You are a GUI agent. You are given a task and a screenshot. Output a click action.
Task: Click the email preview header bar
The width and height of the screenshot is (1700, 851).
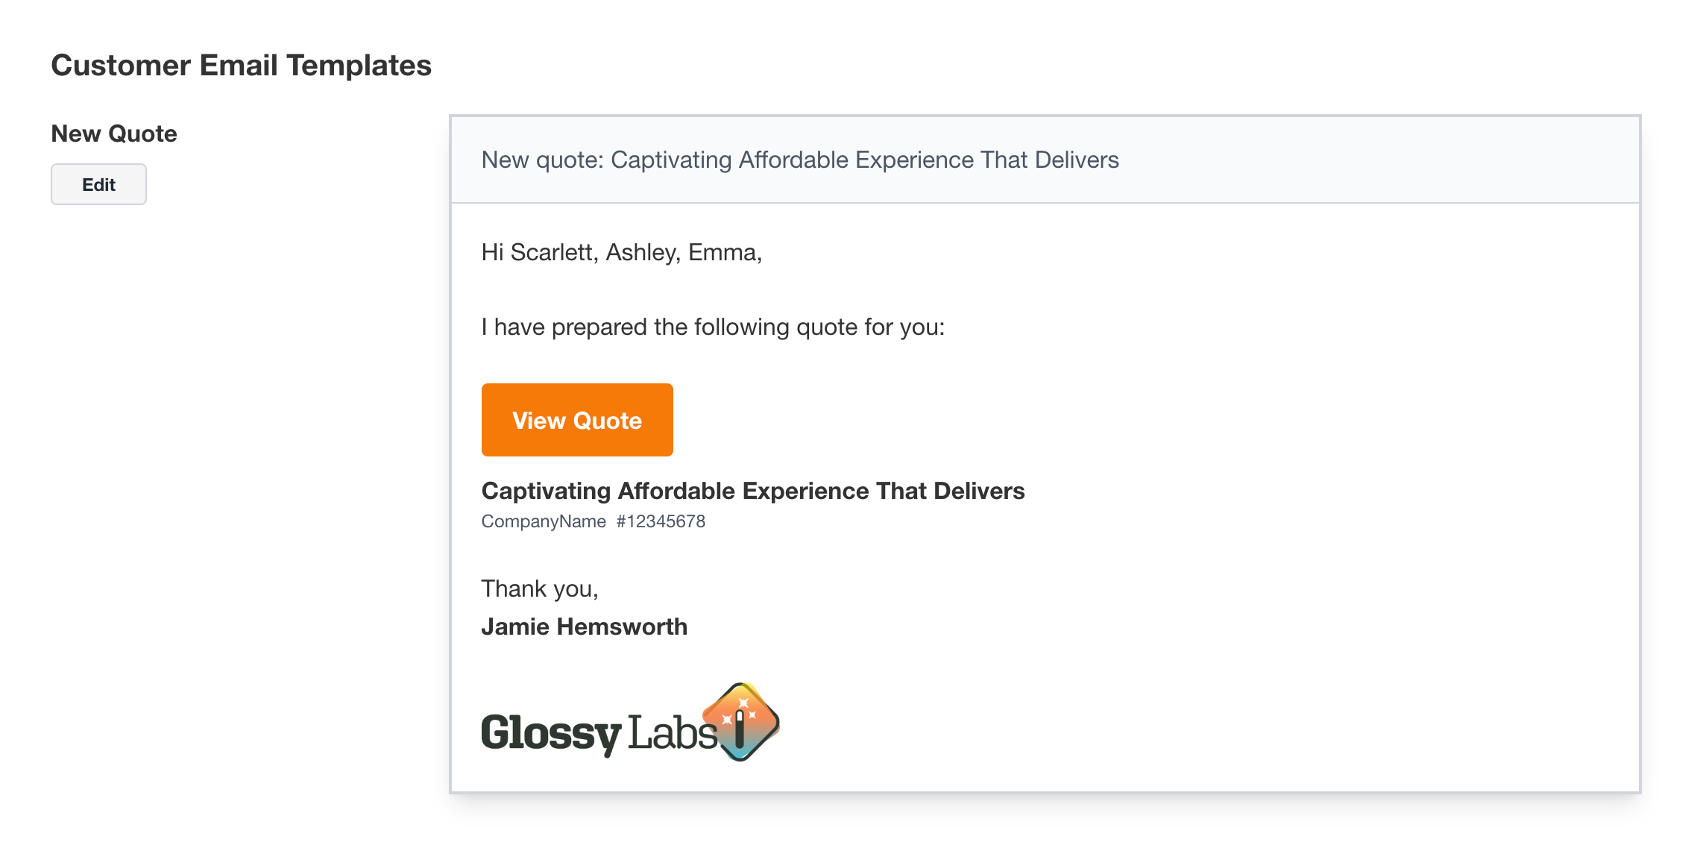point(1045,160)
